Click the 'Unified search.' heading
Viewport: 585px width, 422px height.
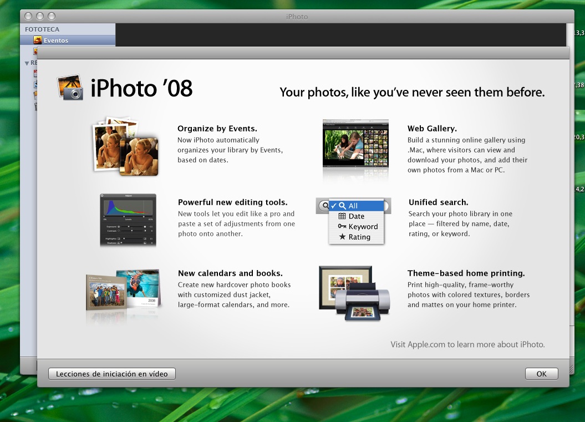[x=439, y=202]
